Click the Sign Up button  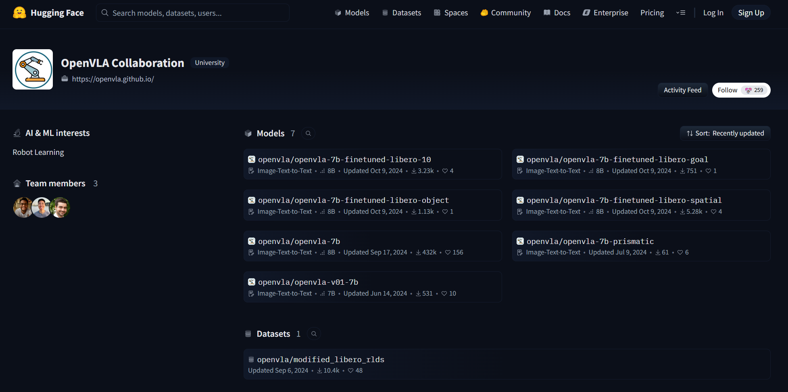(x=751, y=13)
